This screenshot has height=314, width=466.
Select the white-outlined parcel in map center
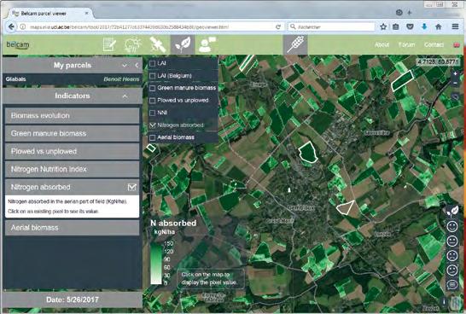pyautogui.click(x=308, y=152)
